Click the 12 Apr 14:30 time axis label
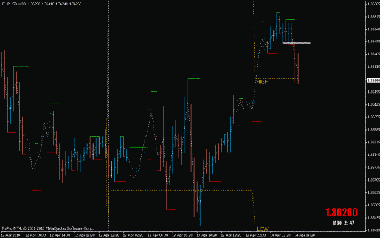This screenshot has height=238, width=380. (x=60, y=236)
